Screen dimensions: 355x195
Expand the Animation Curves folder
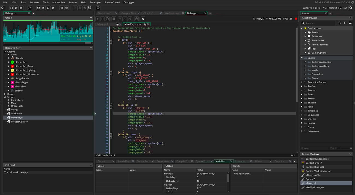click(302, 82)
